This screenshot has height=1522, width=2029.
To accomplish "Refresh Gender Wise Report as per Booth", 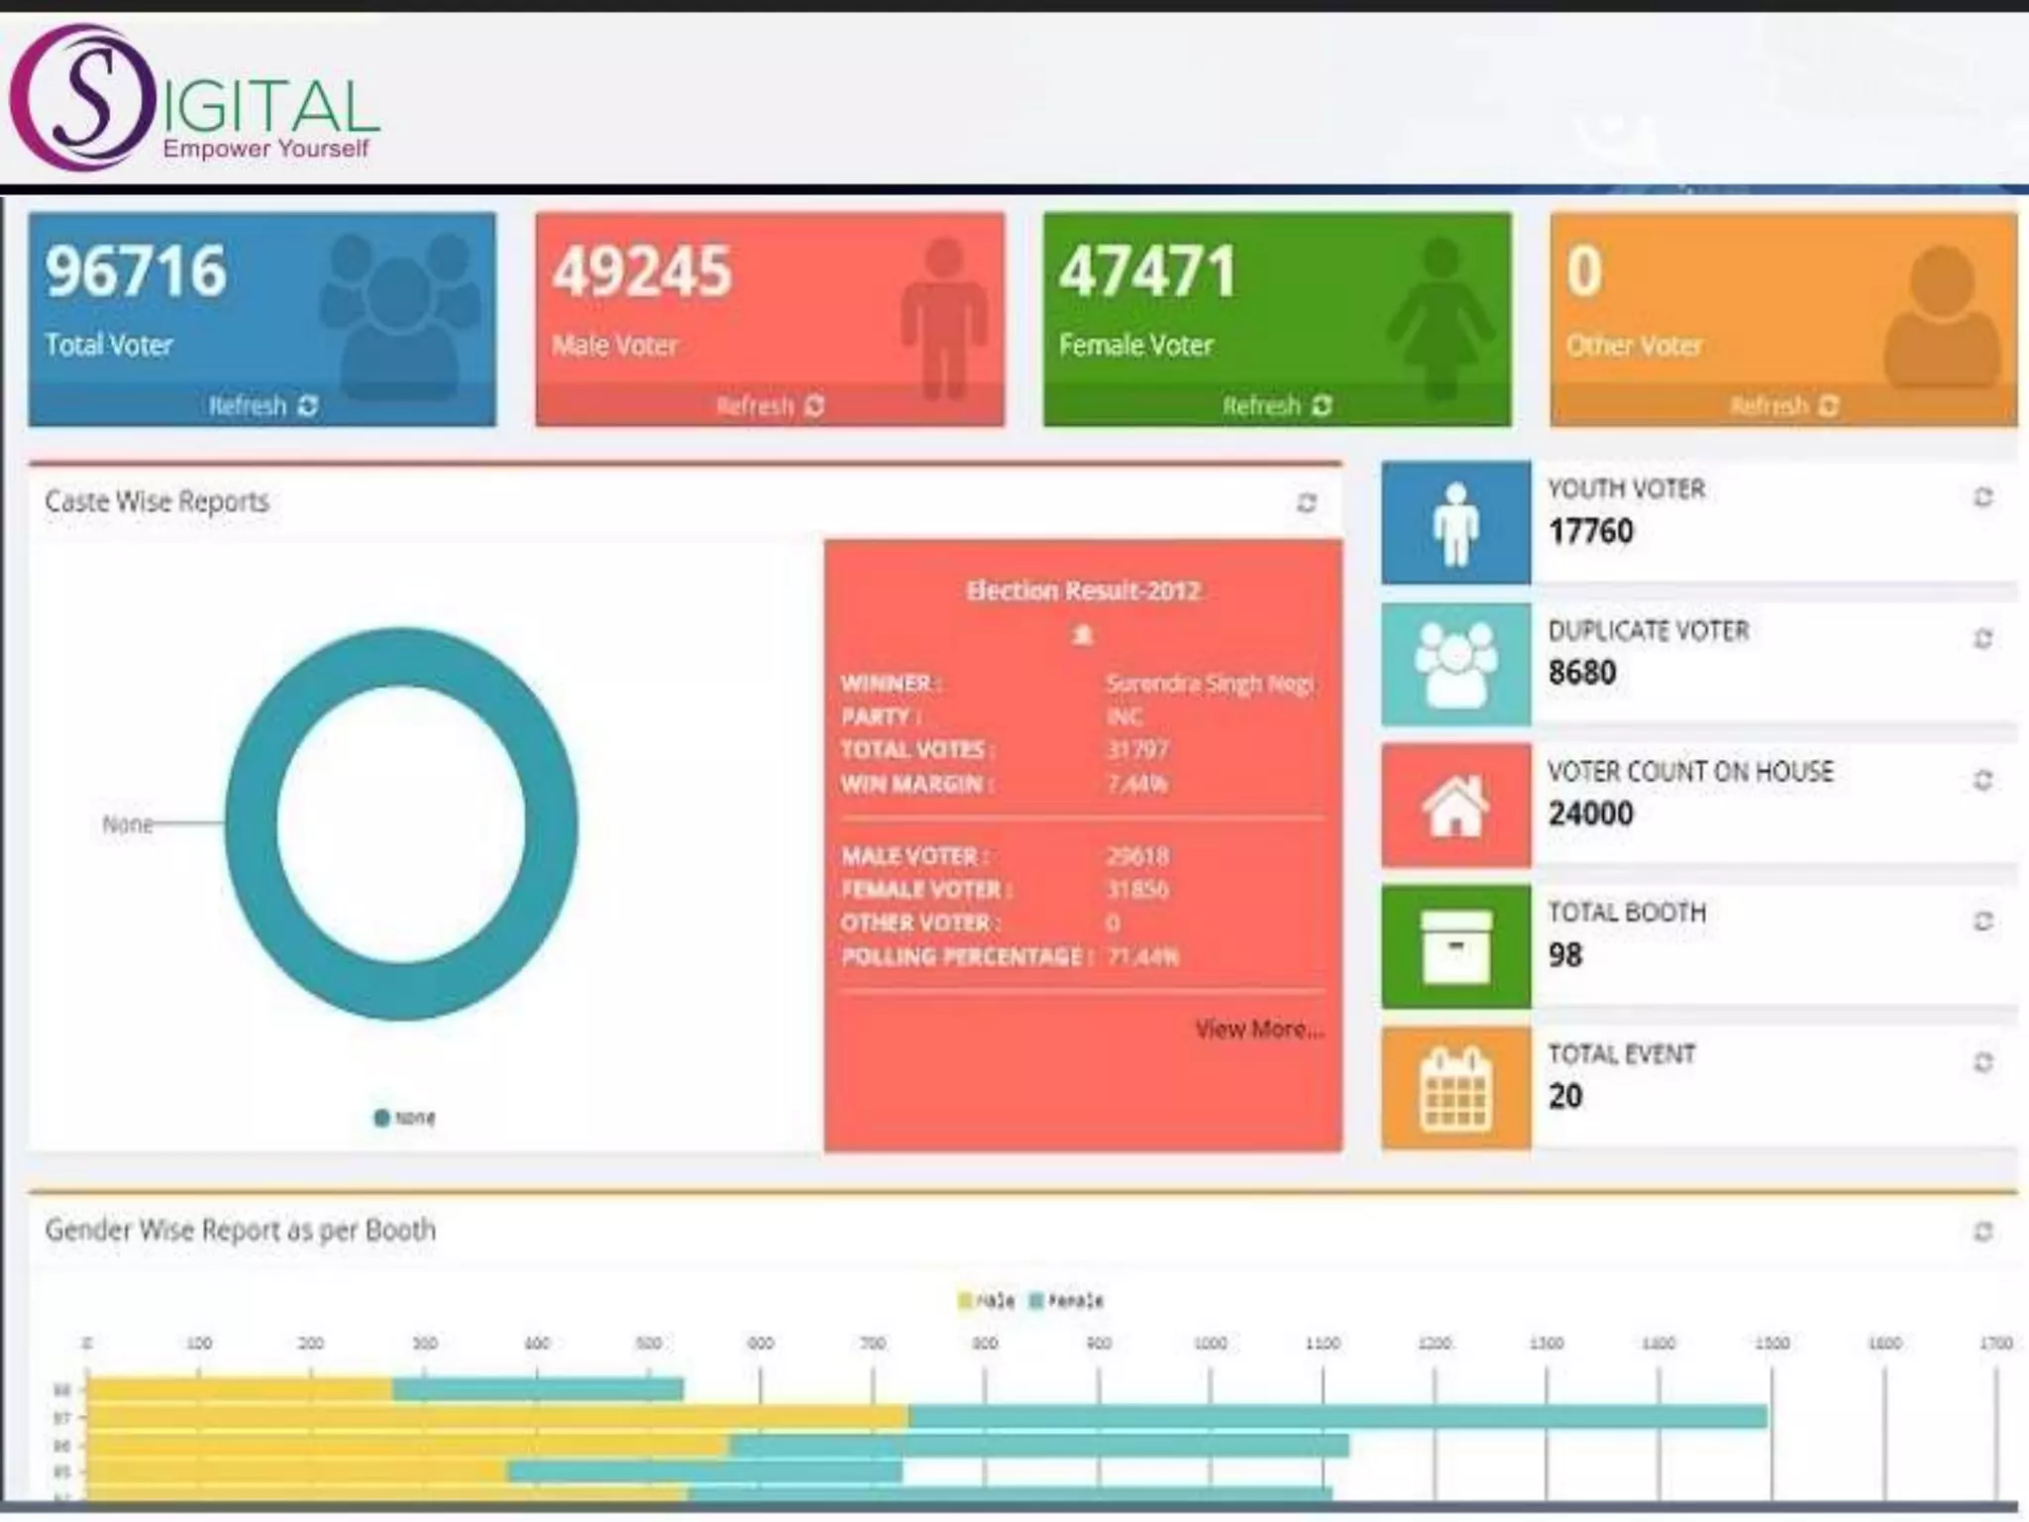I will [x=1982, y=1231].
